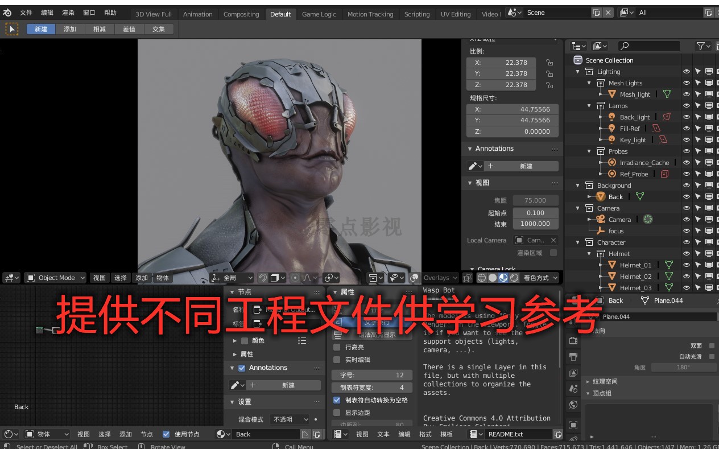Select rendered shading mode in viewport header
Viewport: 719px width, 449px height.
click(514, 278)
